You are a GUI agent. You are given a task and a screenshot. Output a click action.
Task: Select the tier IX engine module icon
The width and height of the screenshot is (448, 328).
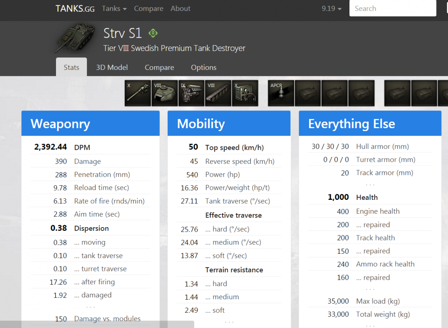192,93
